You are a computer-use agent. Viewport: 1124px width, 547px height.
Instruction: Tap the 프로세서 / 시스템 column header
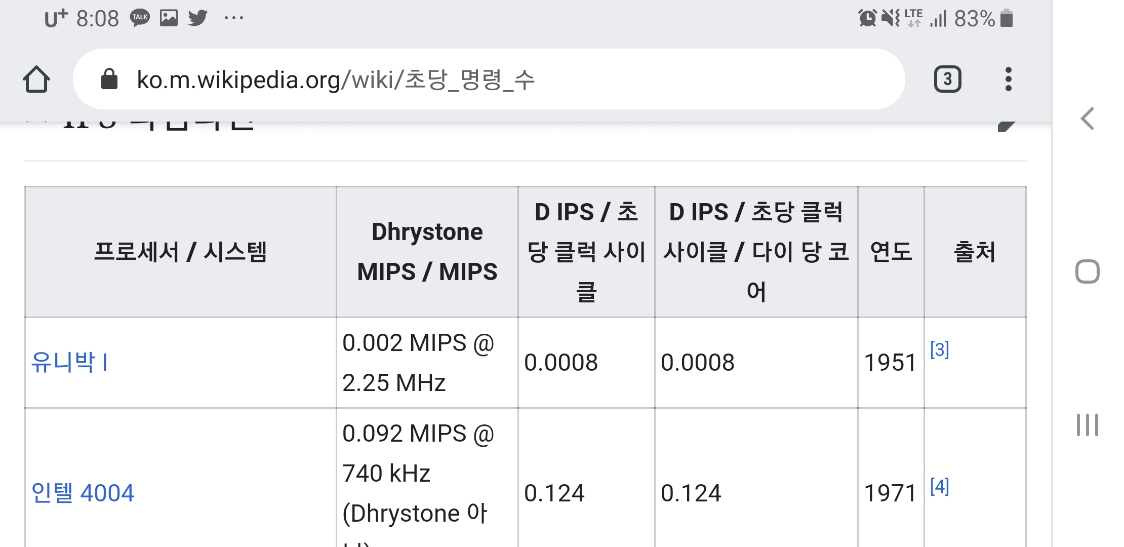tap(180, 252)
